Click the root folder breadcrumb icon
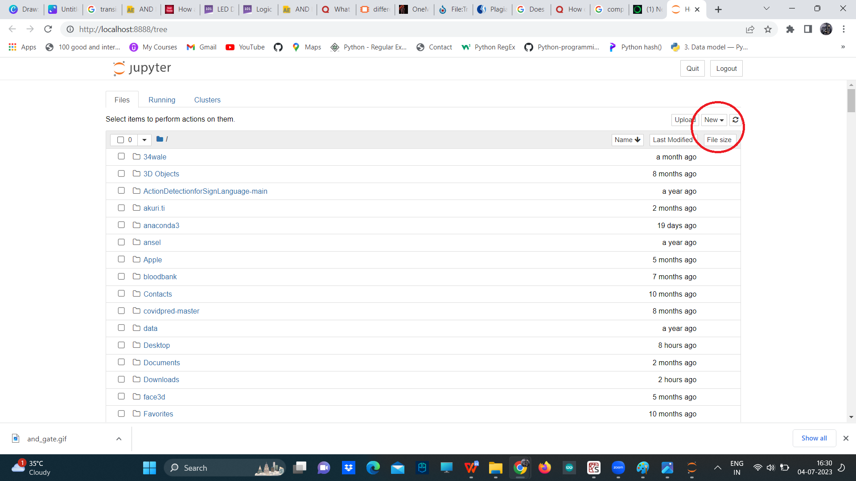The height and width of the screenshot is (481, 856). [x=160, y=139]
